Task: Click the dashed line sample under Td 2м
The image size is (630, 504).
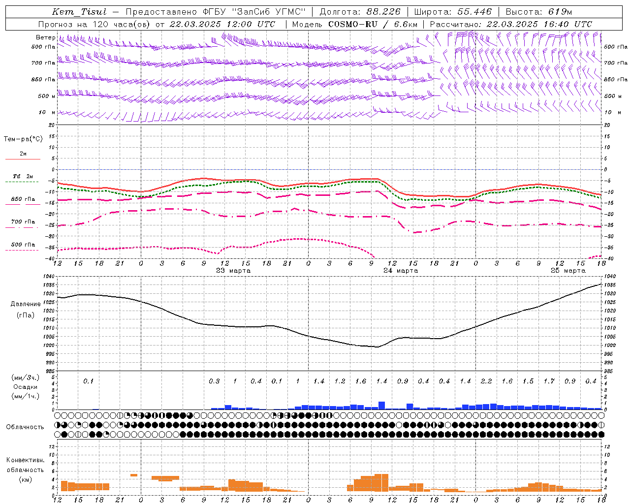Action: click(x=22, y=182)
